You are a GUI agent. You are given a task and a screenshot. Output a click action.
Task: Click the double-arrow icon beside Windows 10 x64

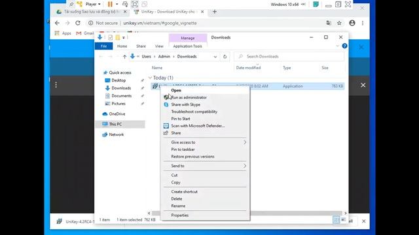click(x=303, y=5)
